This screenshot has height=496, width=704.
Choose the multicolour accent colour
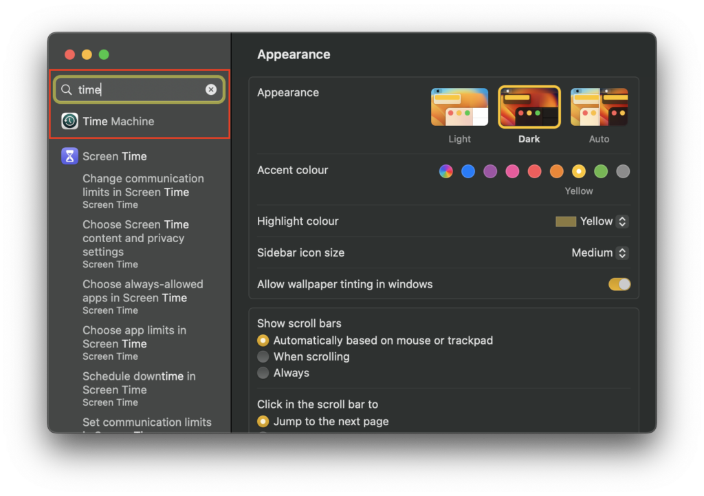click(x=446, y=171)
